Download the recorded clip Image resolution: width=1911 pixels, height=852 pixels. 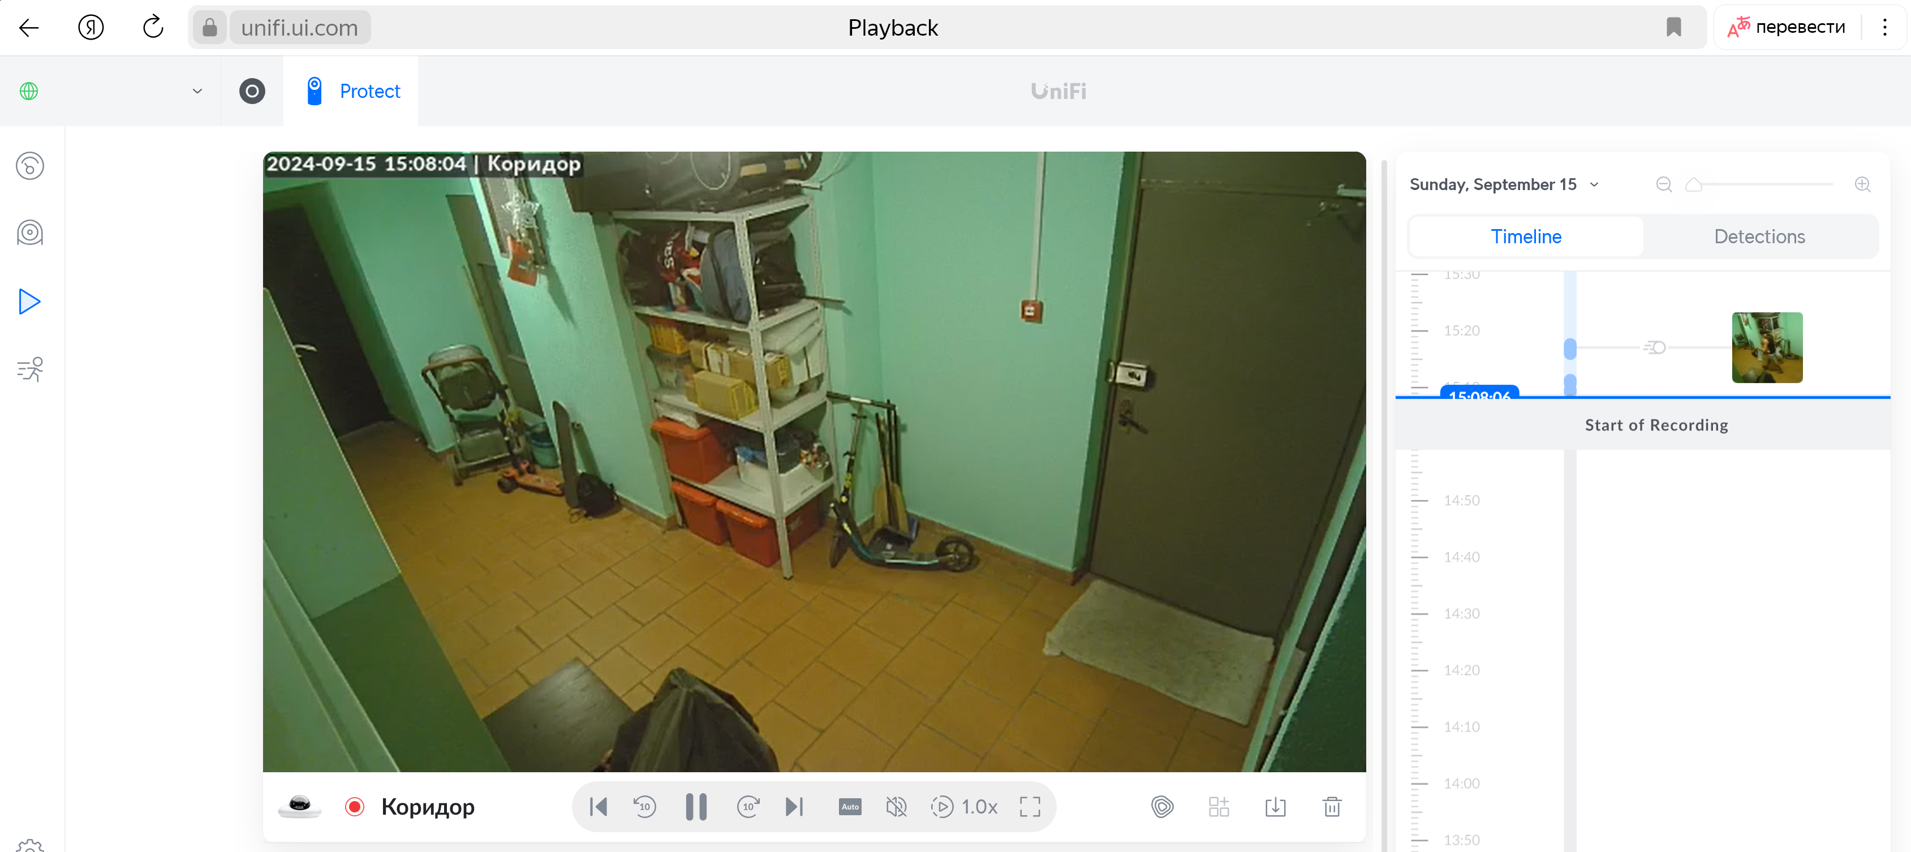point(1275,807)
